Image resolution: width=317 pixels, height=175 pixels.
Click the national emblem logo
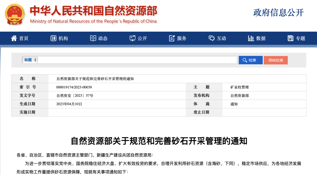[x=15, y=14]
